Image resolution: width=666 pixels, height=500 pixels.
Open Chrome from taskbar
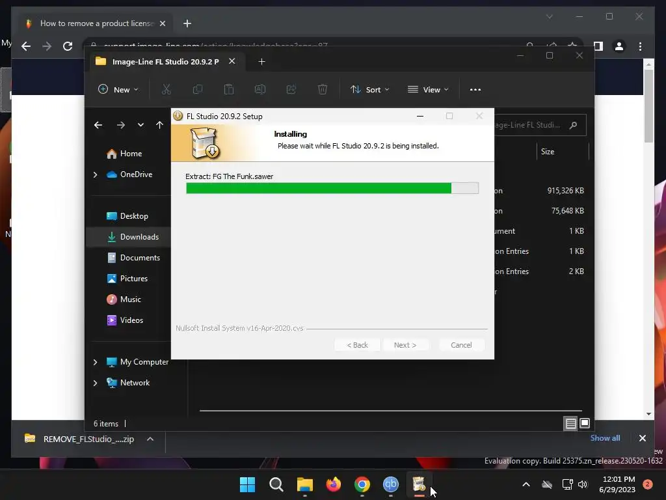(362, 484)
